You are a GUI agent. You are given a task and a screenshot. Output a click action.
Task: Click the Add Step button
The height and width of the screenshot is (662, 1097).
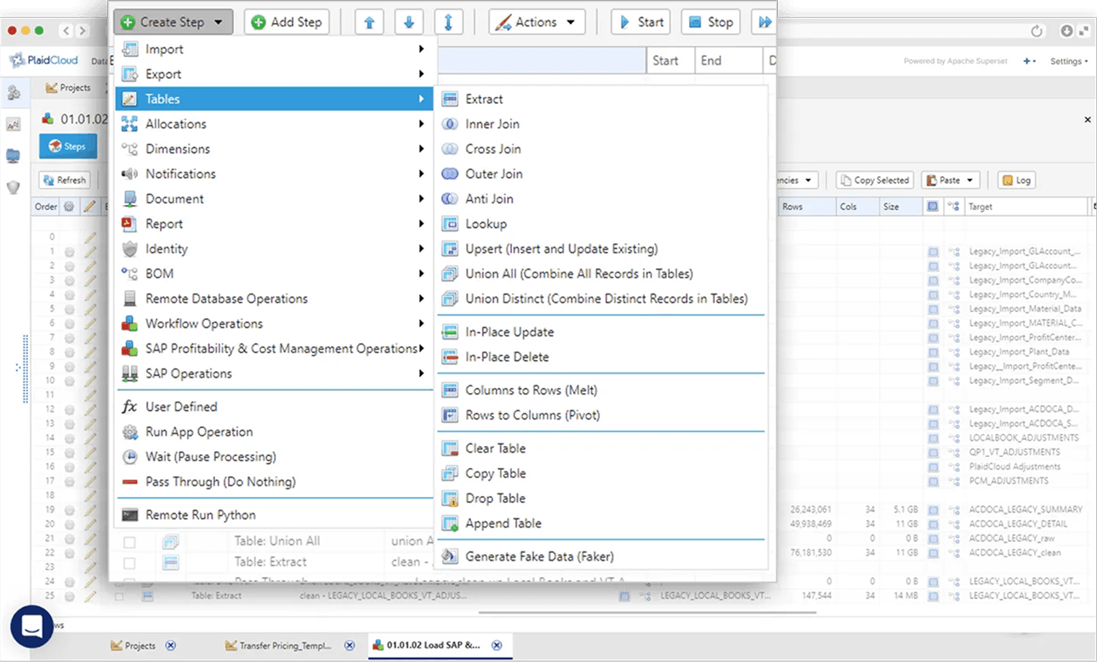(287, 22)
